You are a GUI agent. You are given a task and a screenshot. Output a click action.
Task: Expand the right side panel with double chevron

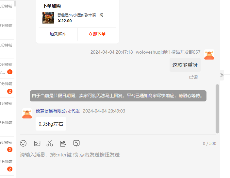[222, 75]
